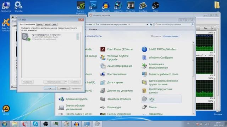Open Мышь control panel item
Screen dimensions: 227x127
point(149,107)
